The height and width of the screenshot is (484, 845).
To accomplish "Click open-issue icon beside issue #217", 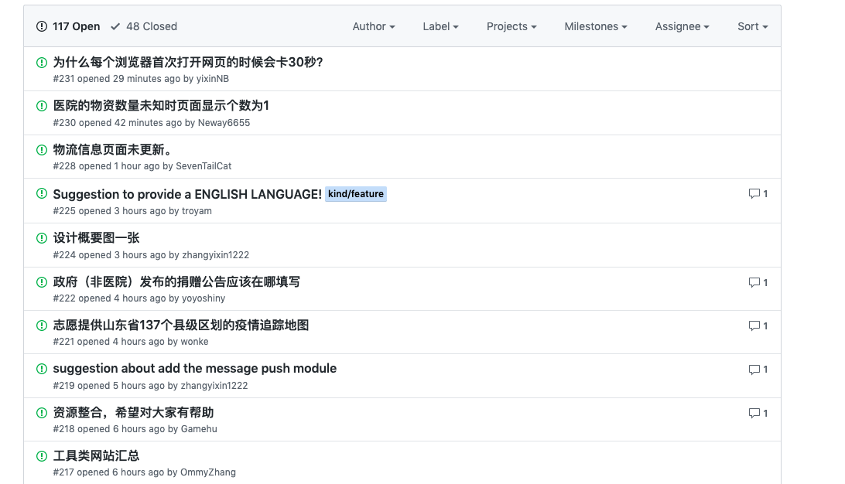I will coord(42,456).
